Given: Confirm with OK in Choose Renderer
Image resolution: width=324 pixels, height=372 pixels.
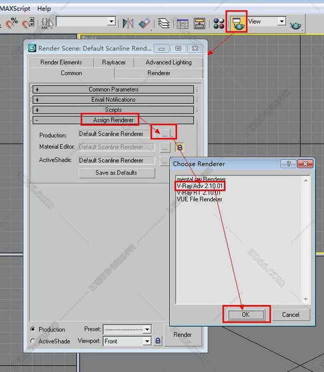Looking at the screenshot, I should tap(246, 315).
